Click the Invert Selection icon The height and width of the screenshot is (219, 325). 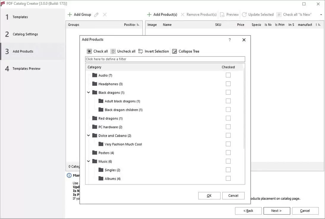click(141, 51)
